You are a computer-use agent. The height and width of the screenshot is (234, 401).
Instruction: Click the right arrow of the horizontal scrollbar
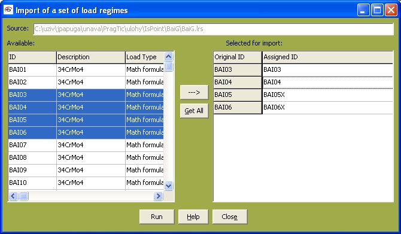click(x=158, y=196)
